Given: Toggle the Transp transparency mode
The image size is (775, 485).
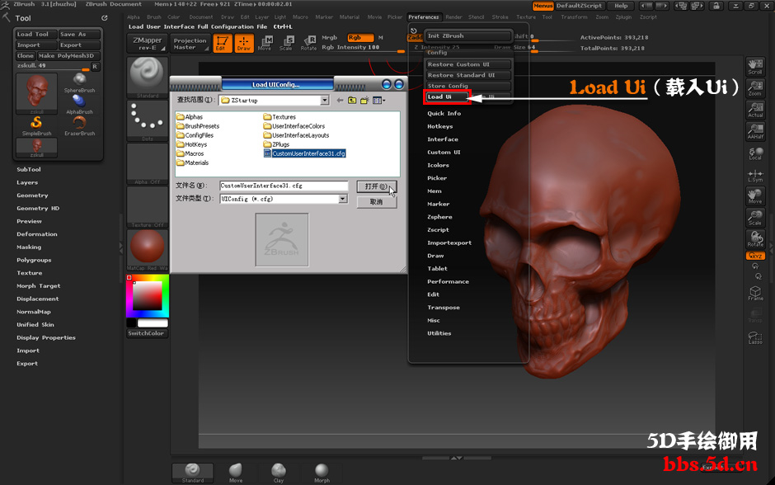Looking at the screenshot, I should 755,315.
